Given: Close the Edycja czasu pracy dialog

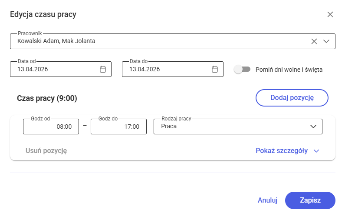Looking at the screenshot, I should coord(330,14).
